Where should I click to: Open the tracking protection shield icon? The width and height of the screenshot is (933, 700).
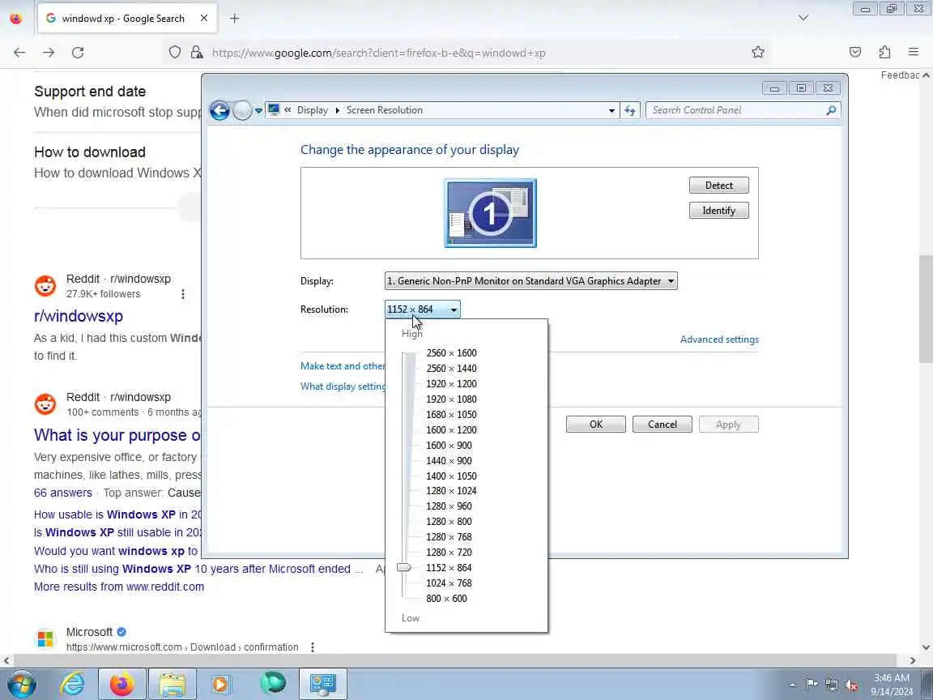point(174,53)
